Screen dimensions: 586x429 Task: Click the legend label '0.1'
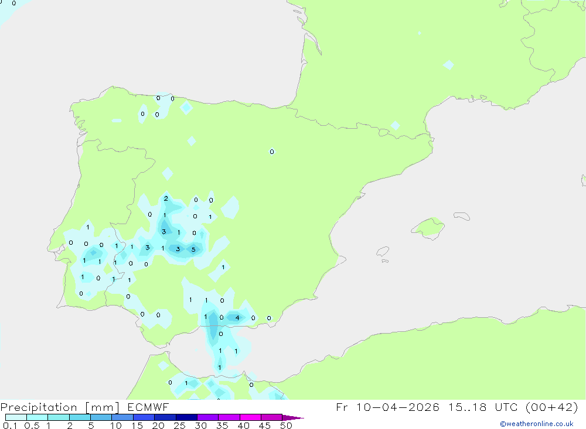coord(10,425)
